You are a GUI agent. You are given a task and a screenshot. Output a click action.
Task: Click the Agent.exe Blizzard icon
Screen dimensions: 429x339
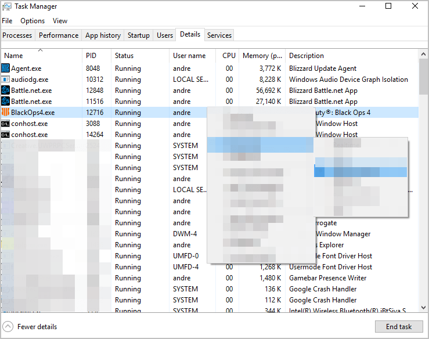pos(5,68)
